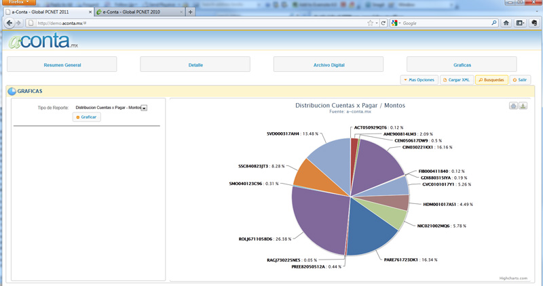The height and width of the screenshot is (286, 543).
Task: Click the Google search field
Action: click(446, 23)
